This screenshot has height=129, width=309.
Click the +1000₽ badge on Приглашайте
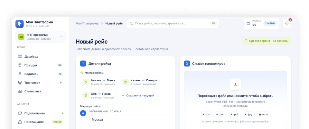[x=57, y=122]
